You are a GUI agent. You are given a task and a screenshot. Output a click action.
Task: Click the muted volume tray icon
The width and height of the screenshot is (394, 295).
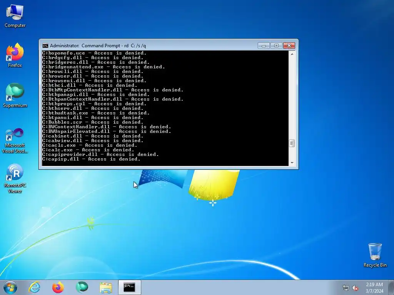(x=355, y=288)
